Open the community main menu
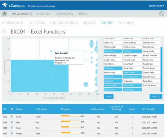 coord(65,14)
